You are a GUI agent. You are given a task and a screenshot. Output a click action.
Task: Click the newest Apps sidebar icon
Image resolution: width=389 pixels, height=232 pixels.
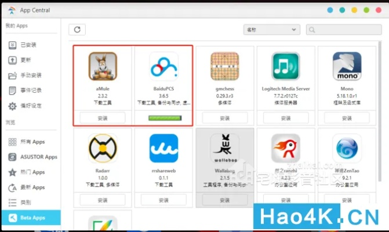[12, 187]
